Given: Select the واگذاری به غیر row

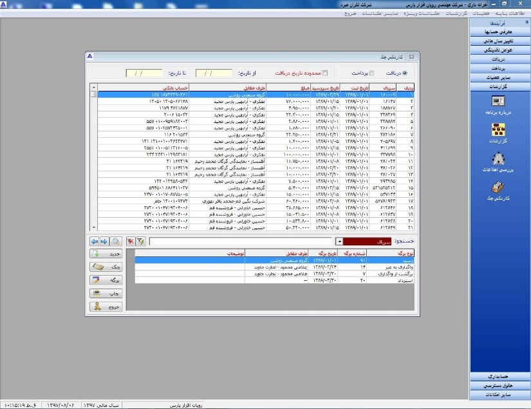Looking at the screenshot, I should coord(274,267).
